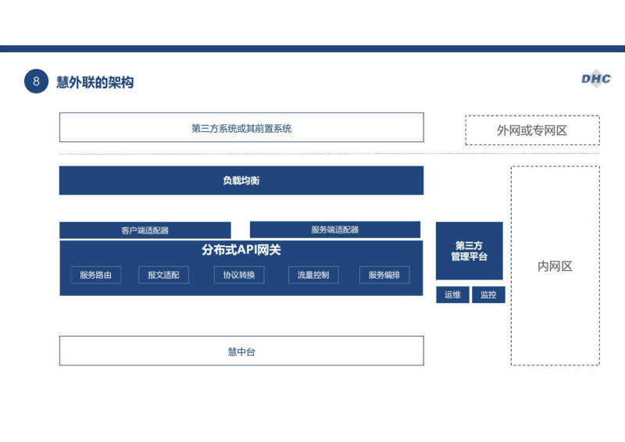Select the 第三方管理平台 block
This screenshot has width=625, height=442.
[x=470, y=251]
